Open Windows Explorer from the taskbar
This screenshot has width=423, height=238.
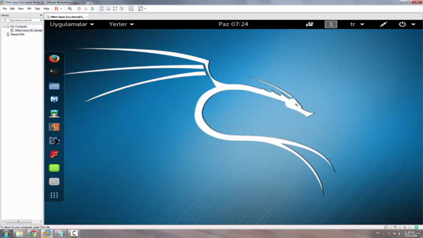pyautogui.click(x=19, y=233)
